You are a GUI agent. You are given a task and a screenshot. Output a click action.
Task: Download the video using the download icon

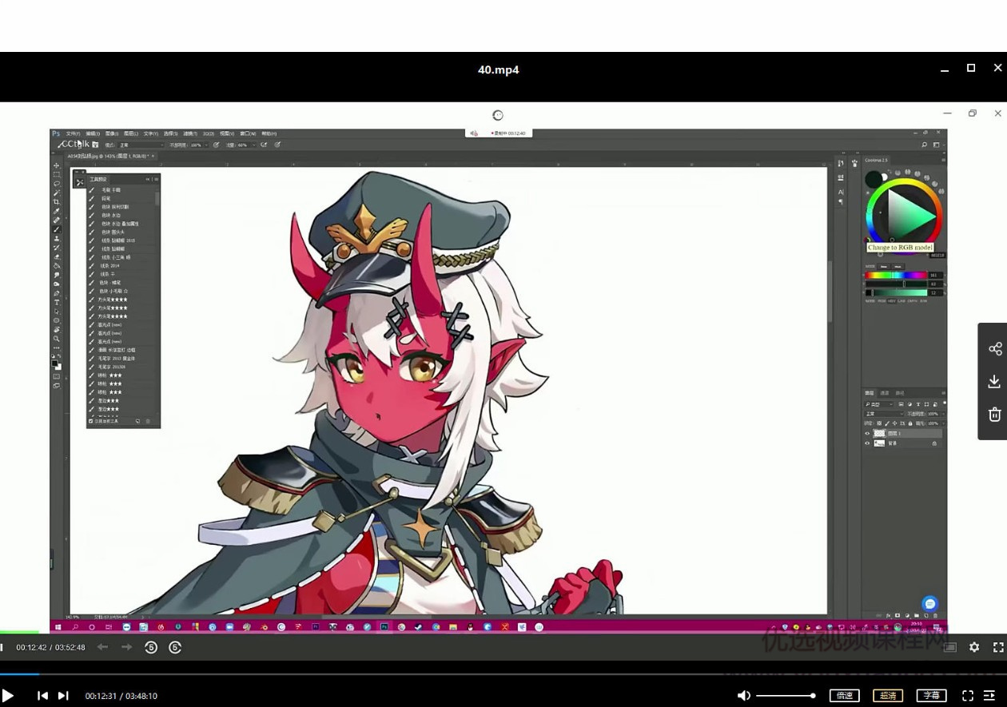(x=994, y=382)
